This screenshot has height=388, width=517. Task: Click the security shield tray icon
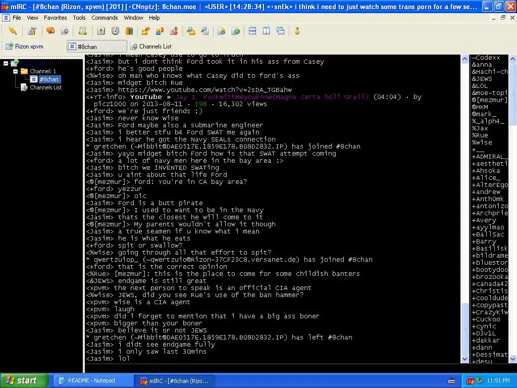pyautogui.click(x=479, y=380)
